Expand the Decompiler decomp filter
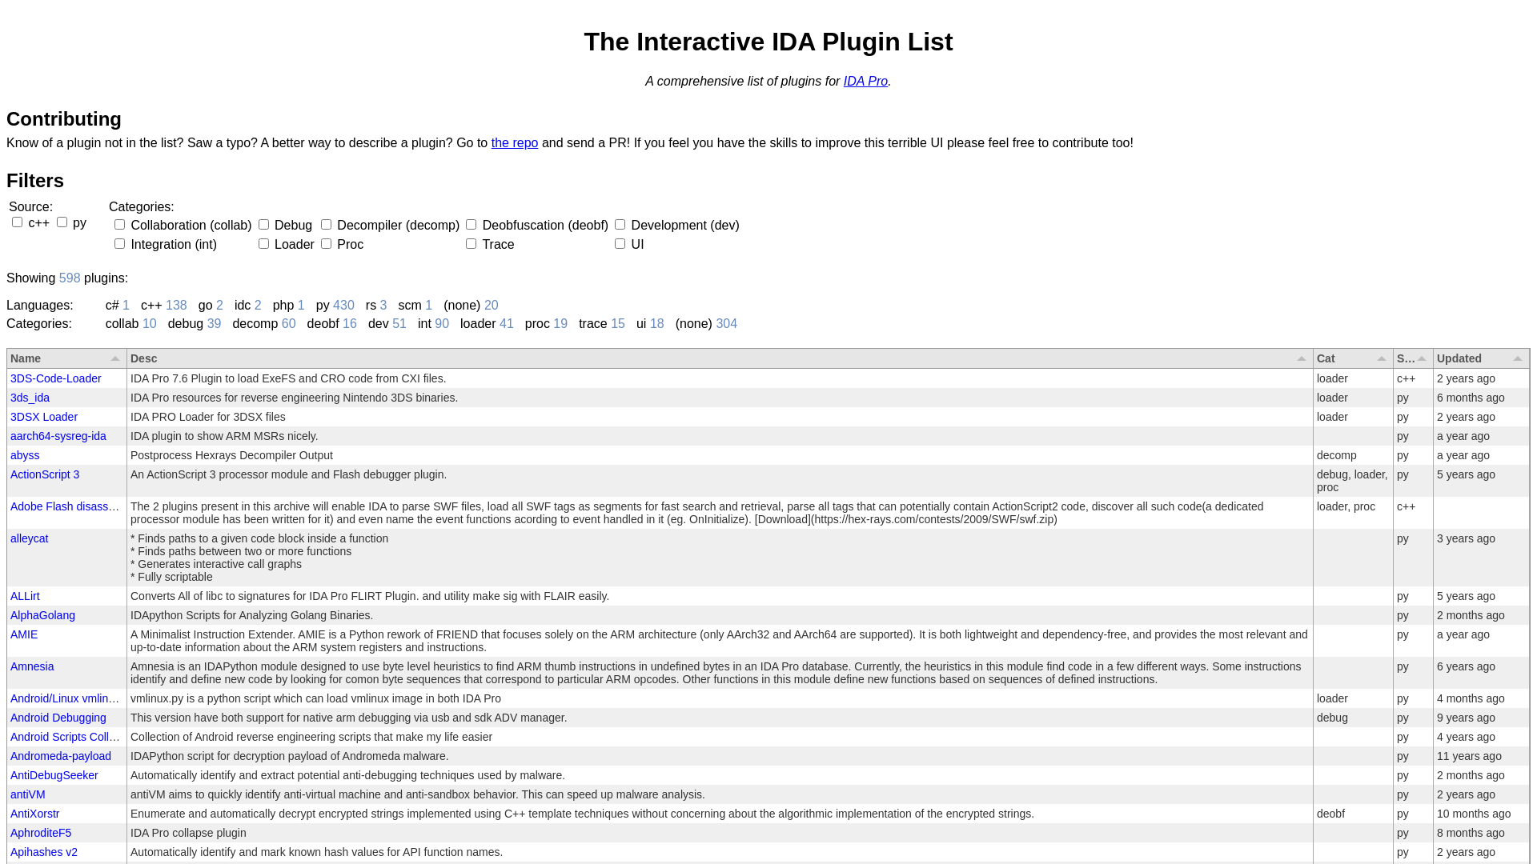Screen dimensions: 1537x864 coord(326,224)
